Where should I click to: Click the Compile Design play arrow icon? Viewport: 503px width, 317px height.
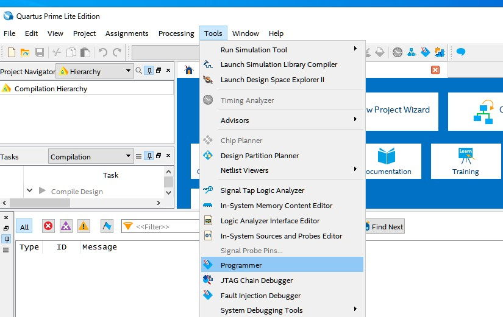[42, 190]
